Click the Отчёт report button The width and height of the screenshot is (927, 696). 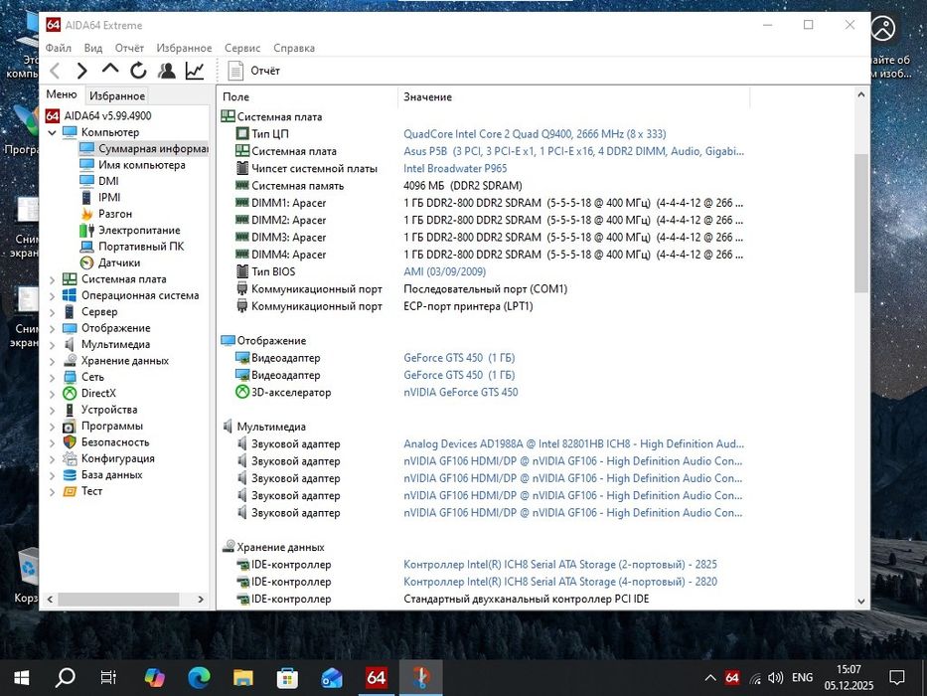254,71
